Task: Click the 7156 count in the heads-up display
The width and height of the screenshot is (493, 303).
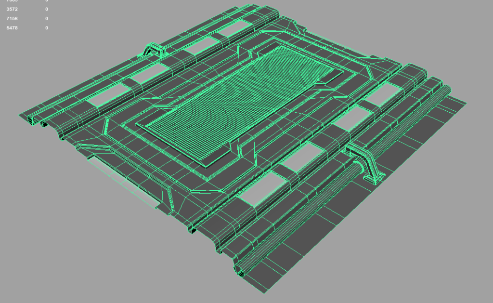Action: [12, 18]
